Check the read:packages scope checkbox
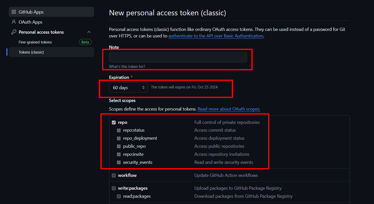374x204 pixels. [x=119, y=196]
